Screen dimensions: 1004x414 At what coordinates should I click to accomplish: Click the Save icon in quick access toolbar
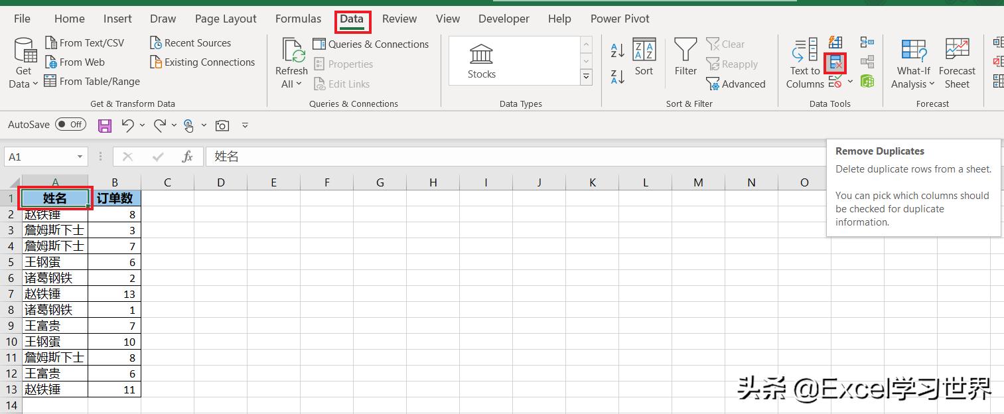tap(105, 125)
